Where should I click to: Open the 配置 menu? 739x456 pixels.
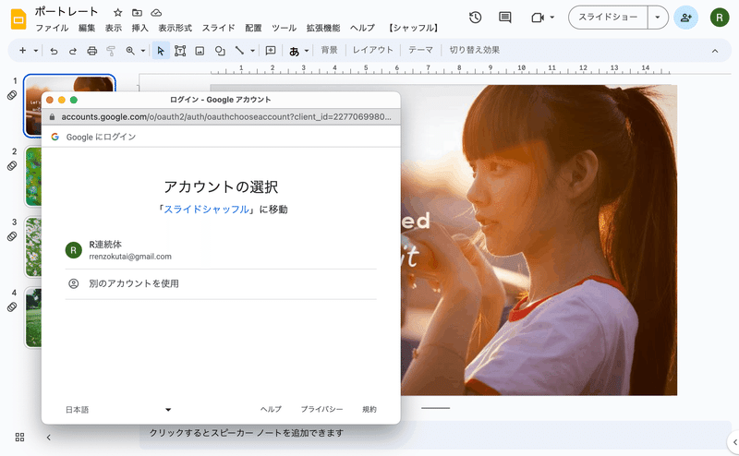coord(253,28)
